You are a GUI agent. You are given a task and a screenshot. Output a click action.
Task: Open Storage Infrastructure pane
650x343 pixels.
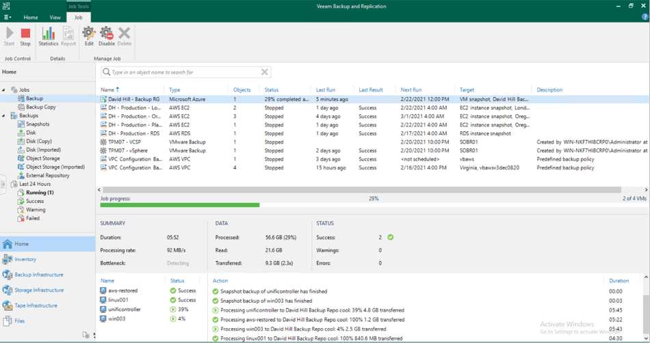[47, 290]
